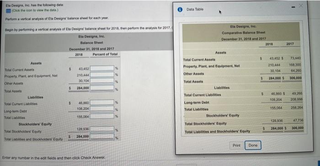This screenshot has height=166, width=320.
Task: Click 'Enter any number in the edit fields' instruction
Action: point(53,158)
